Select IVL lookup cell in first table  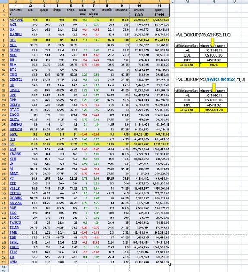coord(187,51)
